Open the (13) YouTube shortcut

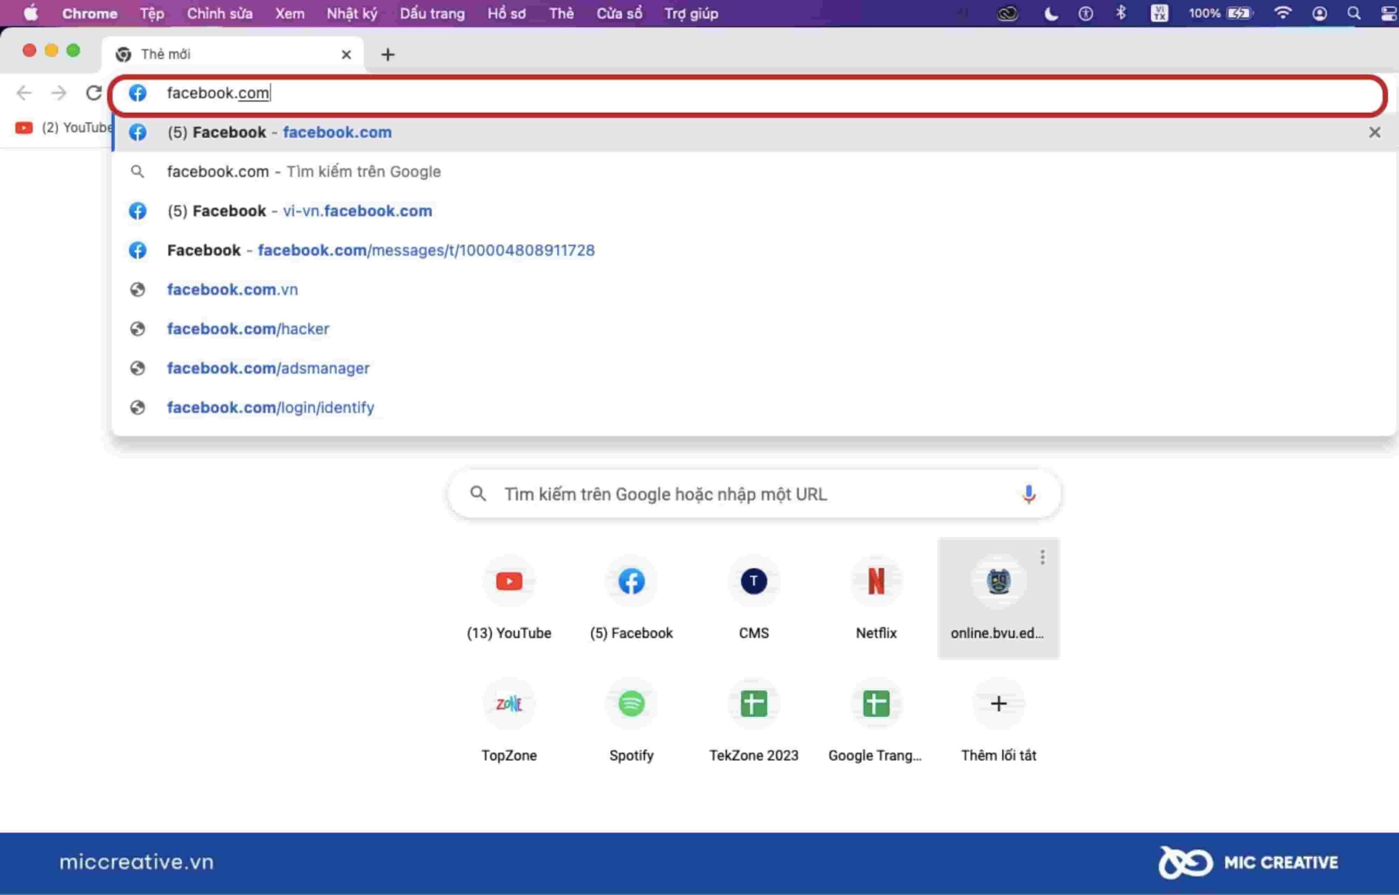click(x=509, y=598)
